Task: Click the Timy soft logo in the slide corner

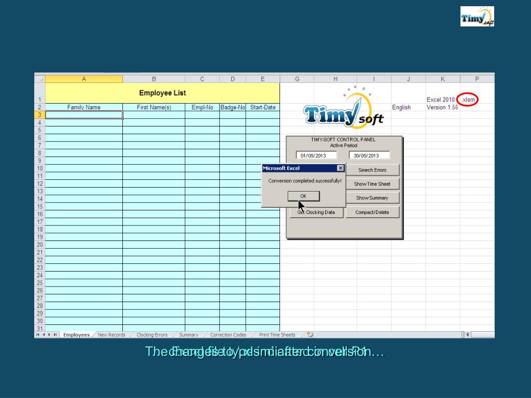Action: (x=477, y=16)
